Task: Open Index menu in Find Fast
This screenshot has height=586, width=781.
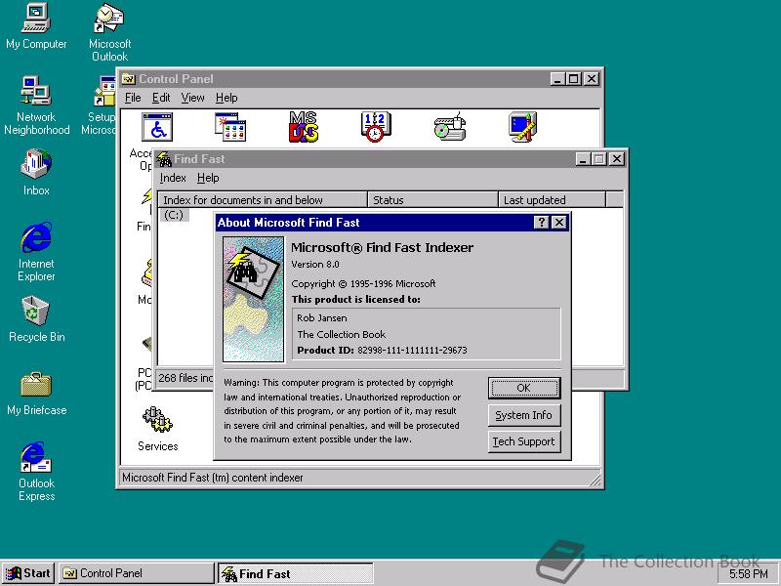Action: click(x=173, y=178)
